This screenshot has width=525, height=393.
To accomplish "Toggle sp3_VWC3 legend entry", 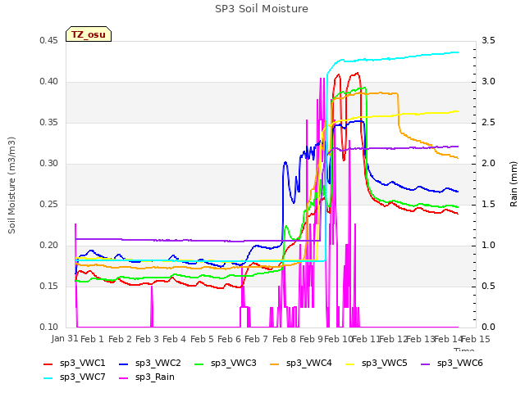I will pyautogui.click(x=226, y=363).
